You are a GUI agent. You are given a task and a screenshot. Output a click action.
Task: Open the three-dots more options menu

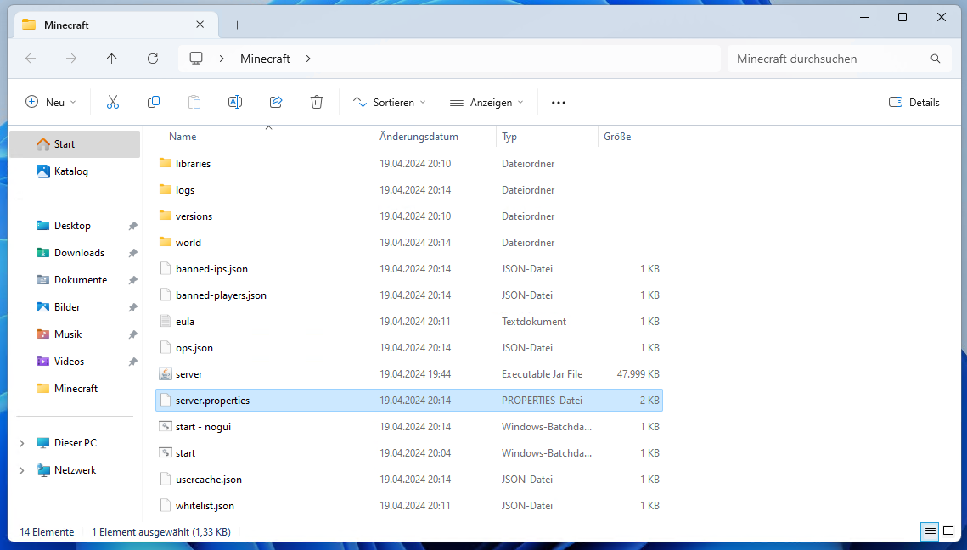pyautogui.click(x=558, y=103)
